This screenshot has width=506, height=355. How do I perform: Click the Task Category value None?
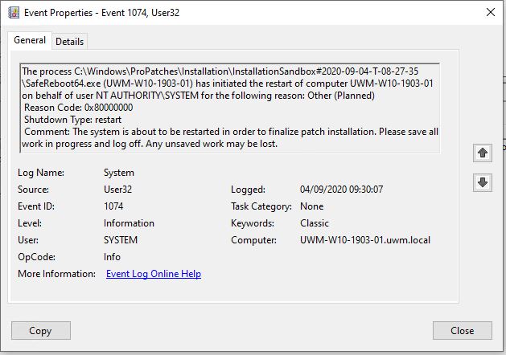click(x=312, y=206)
